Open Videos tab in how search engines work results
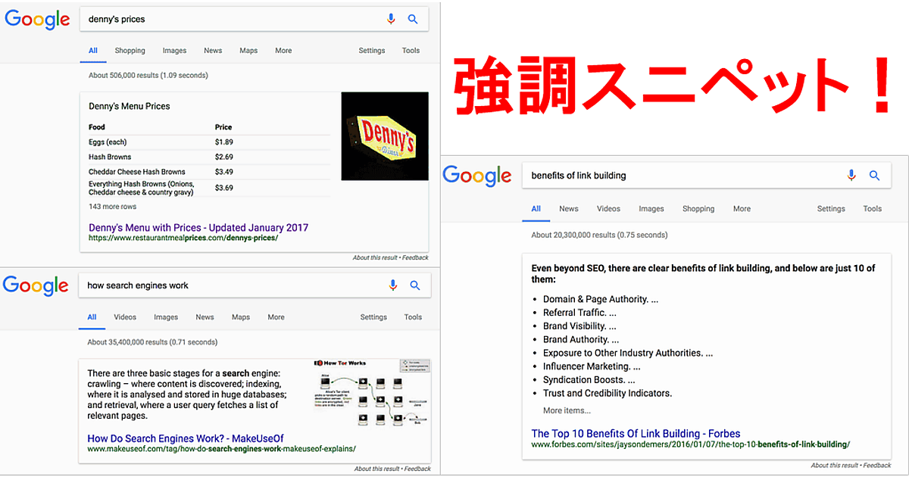 coord(126,317)
